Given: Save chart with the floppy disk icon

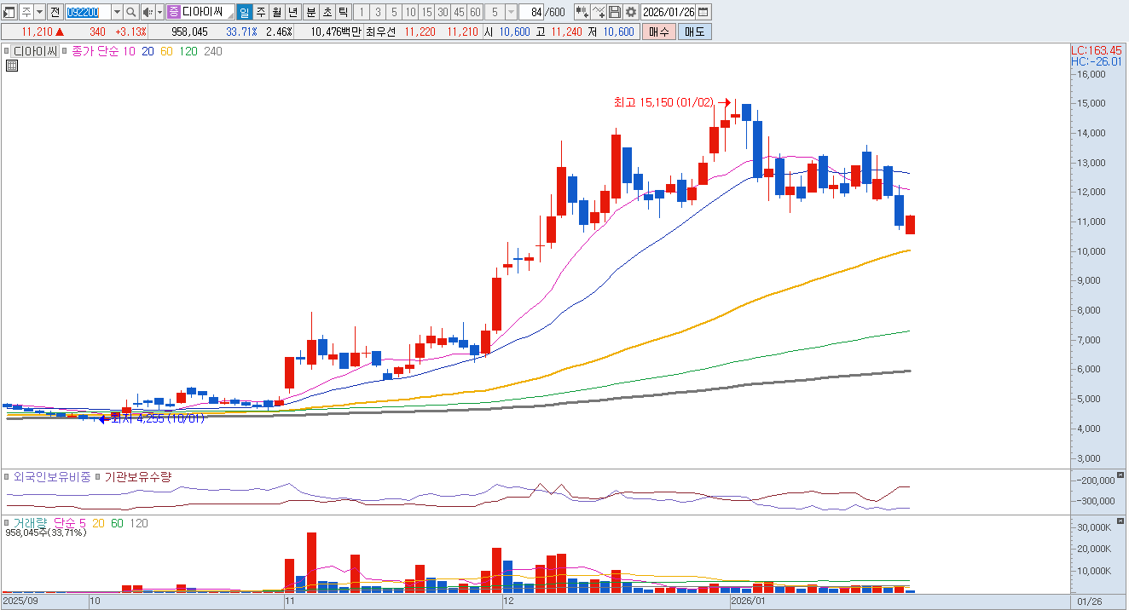Looking at the screenshot, I should pyautogui.click(x=614, y=12).
